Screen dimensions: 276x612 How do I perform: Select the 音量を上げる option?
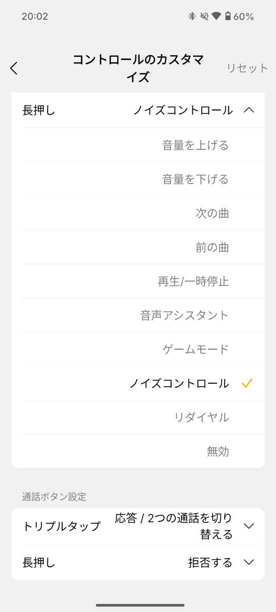(x=196, y=145)
